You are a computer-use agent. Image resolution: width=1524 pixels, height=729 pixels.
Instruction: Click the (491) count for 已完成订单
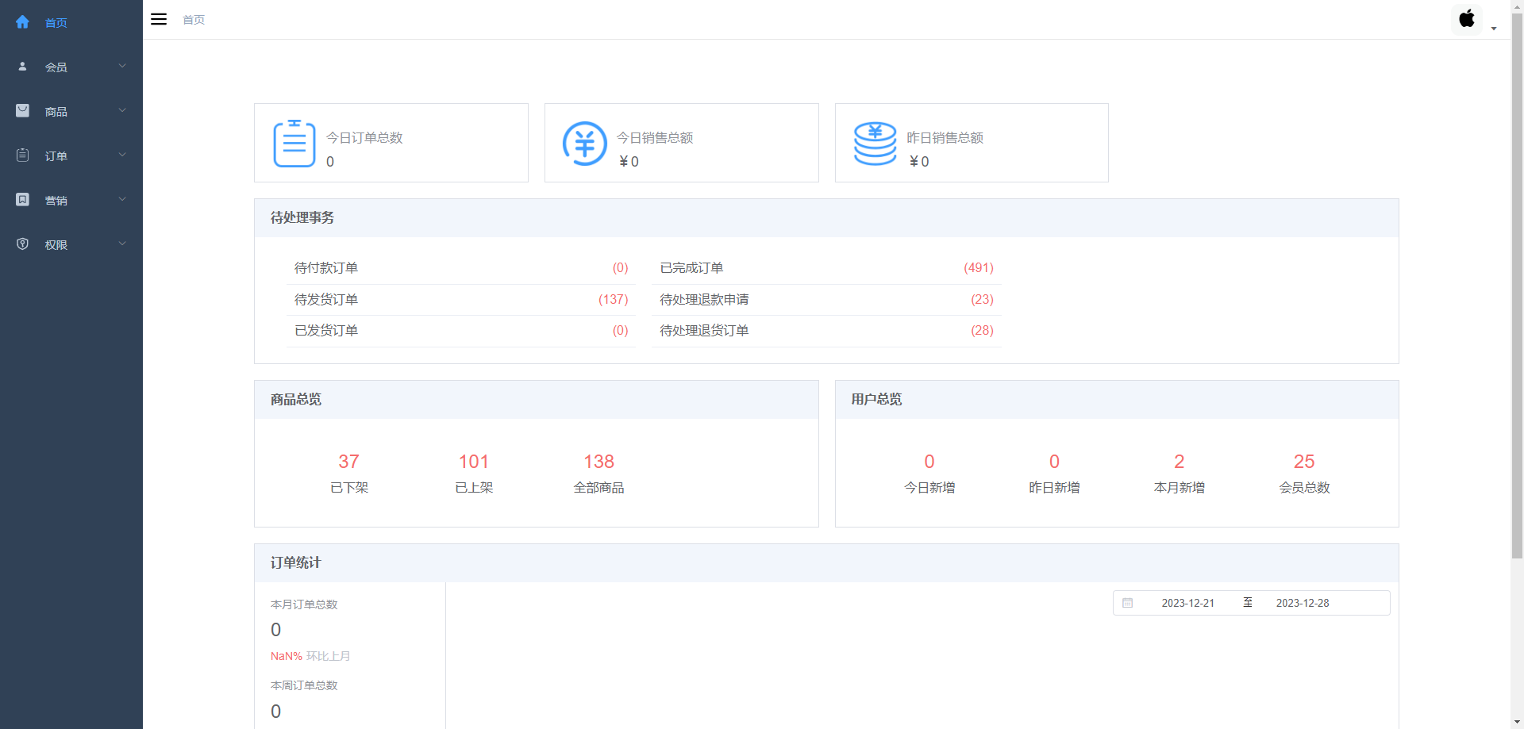click(x=979, y=268)
